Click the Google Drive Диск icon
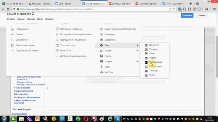 tap(102, 45)
